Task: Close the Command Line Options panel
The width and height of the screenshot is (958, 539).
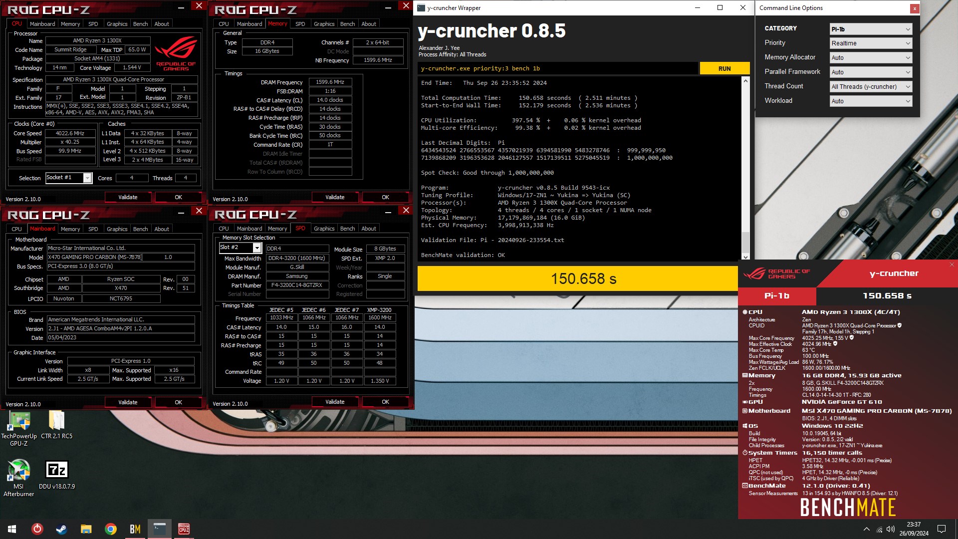Action: (x=914, y=8)
